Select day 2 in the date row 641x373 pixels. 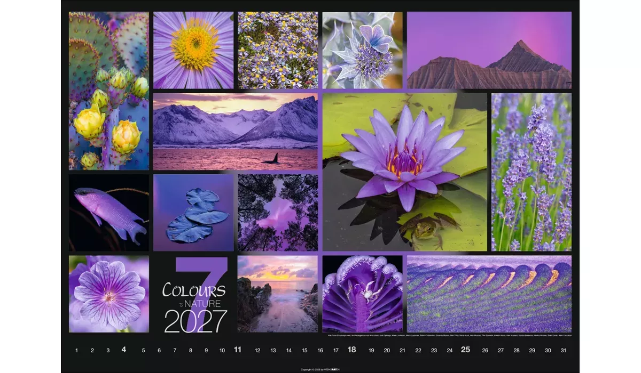[x=92, y=351]
